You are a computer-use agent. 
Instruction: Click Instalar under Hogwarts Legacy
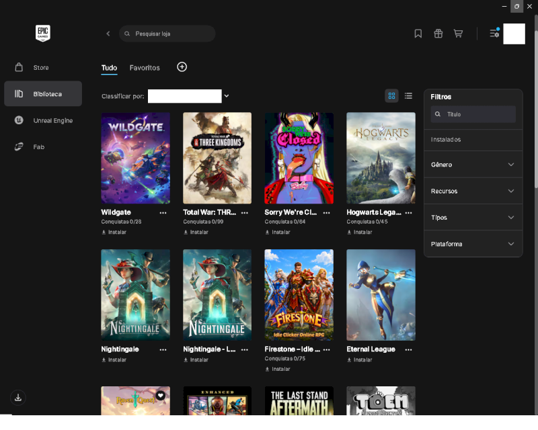pos(360,232)
